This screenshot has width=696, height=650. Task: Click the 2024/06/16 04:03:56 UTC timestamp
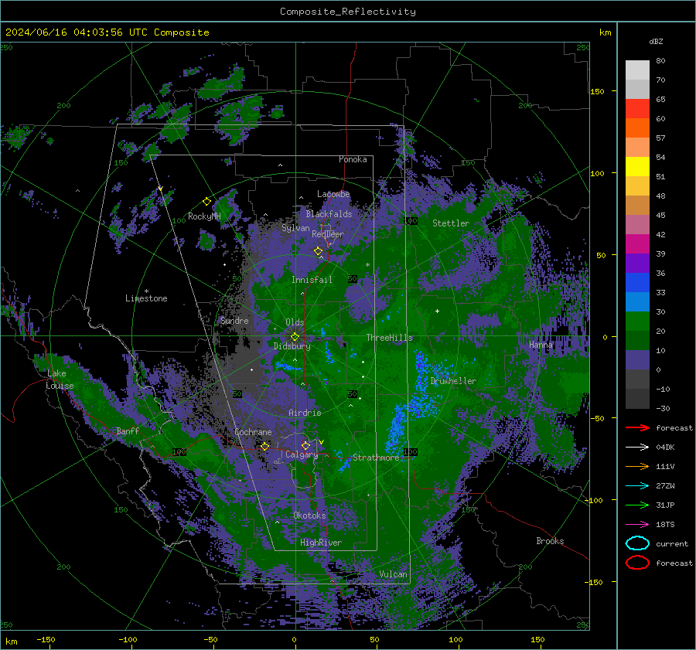[x=107, y=32]
